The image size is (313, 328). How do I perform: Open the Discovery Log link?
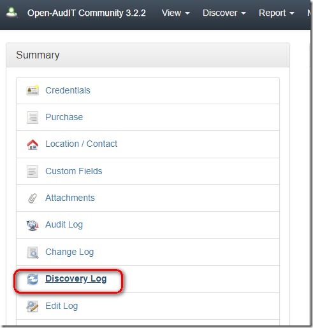pyautogui.click(x=76, y=279)
